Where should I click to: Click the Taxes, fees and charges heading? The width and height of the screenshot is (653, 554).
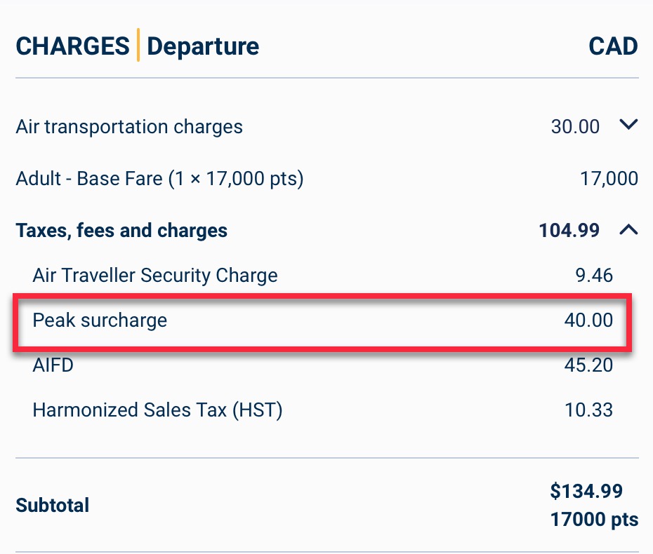121,230
